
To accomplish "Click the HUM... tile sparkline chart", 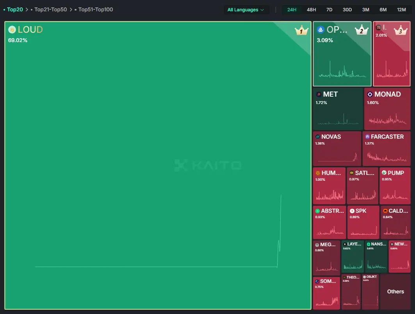I will click(x=329, y=195).
